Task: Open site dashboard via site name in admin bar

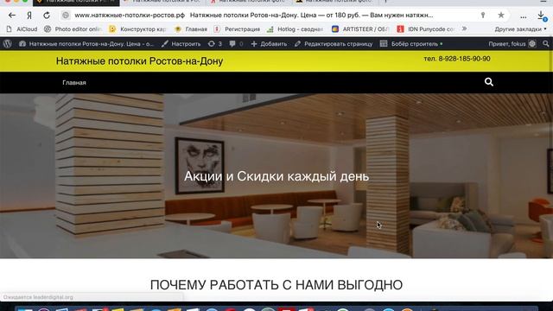Action: (x=86, y=44)
